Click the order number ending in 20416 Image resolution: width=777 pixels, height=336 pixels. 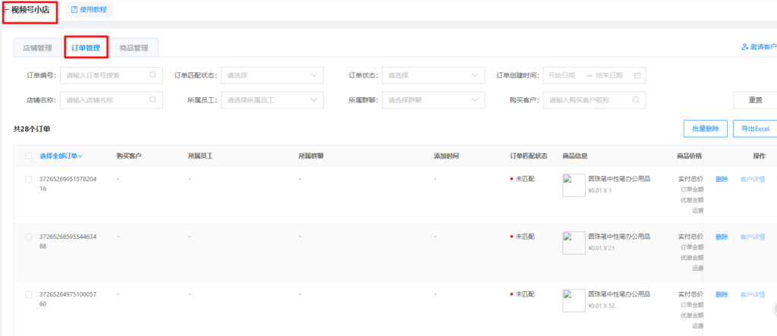click(68, 184)
